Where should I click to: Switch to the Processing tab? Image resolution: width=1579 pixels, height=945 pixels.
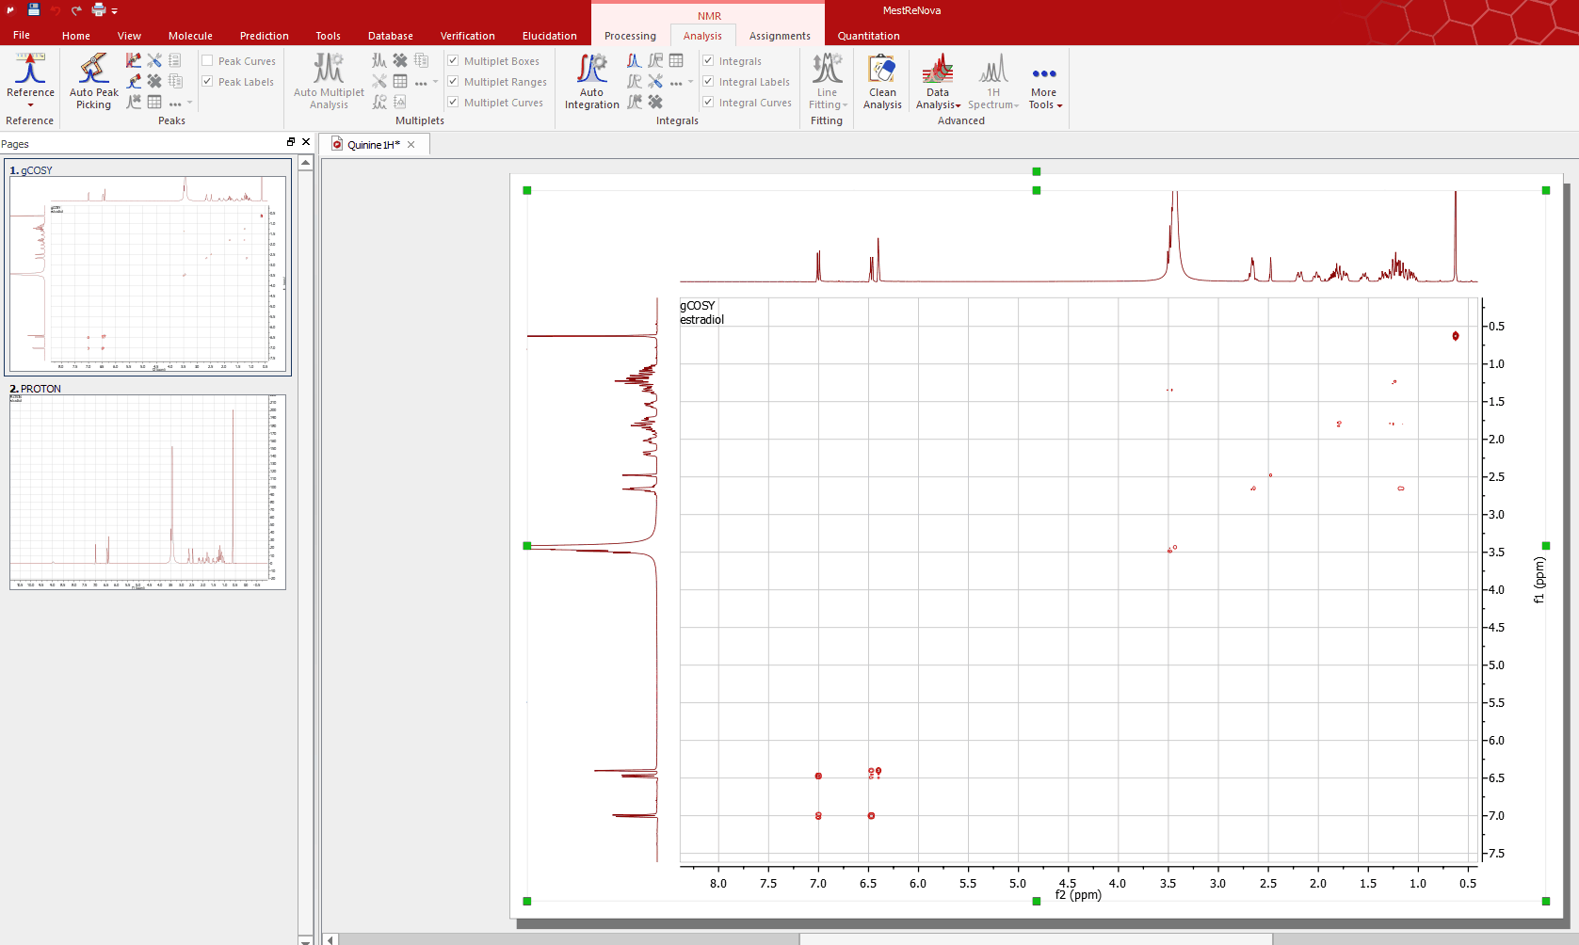point(630,36)
